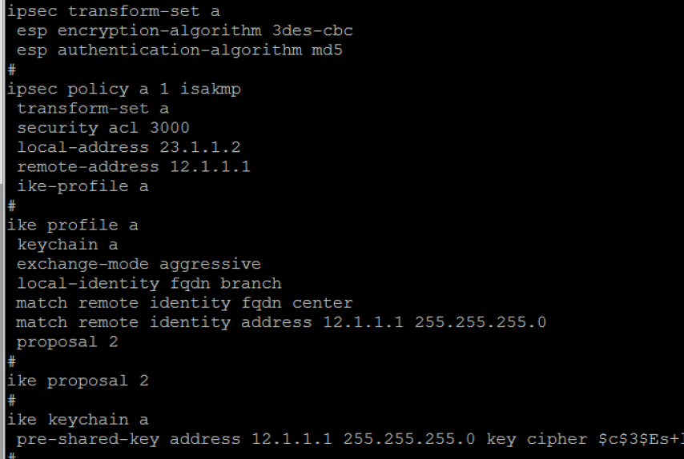Viewport: 684px width, 459px height.
Task: Click the 'ipsec policy a 1 isakmp' line
Action: (123, 89)
